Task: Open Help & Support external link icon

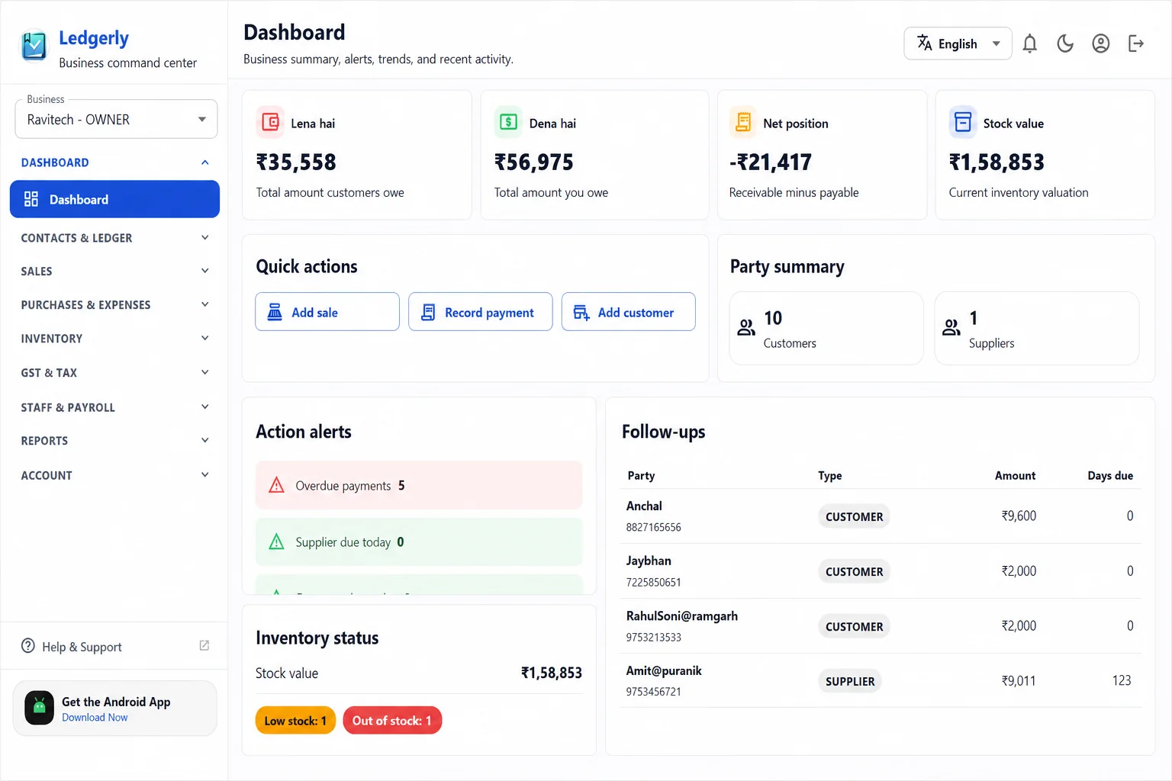Action: [x=204, y=645]
